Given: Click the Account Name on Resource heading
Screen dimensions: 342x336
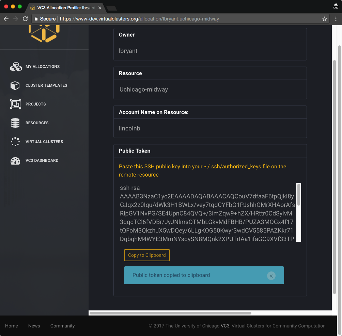Looking at the screenshot, I should click(x=154, y=112).
